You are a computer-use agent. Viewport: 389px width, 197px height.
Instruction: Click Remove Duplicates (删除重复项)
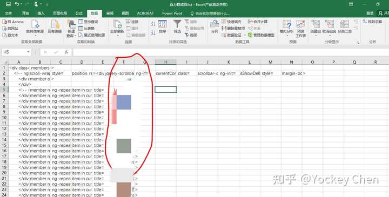[x=233, y=29]
